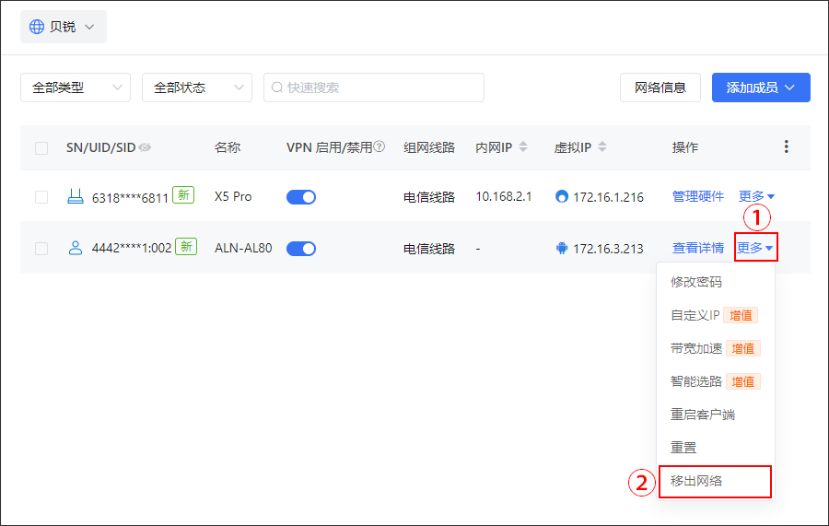The image size is (829, 526).
Task: Click the serial number 6318****6811
Action: click(x=130, y=198)
